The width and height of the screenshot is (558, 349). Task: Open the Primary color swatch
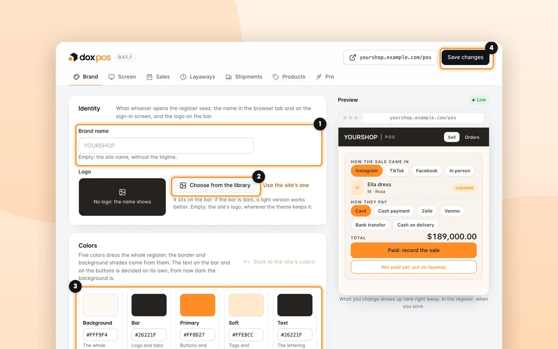[198, 305]
